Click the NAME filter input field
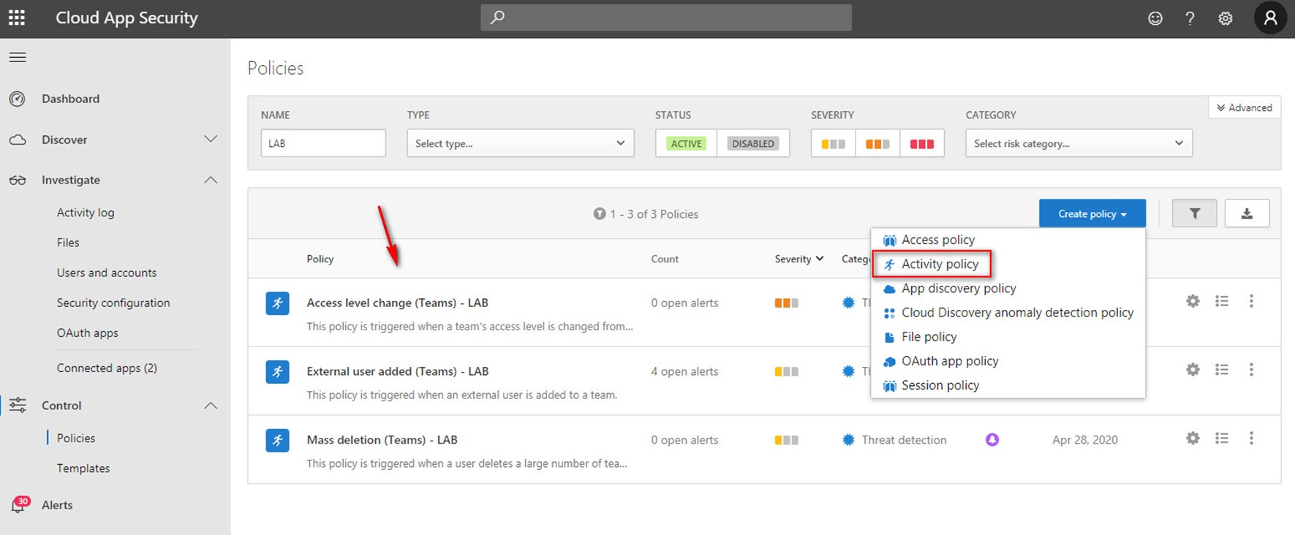The height and width of the screenshot is (535, 1295). 323,143
